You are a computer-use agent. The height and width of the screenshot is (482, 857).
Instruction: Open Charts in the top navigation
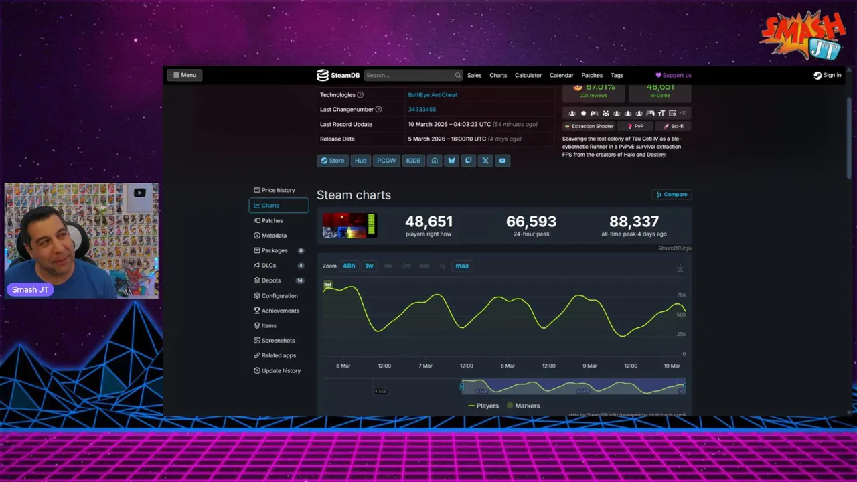tap(498, 75)
